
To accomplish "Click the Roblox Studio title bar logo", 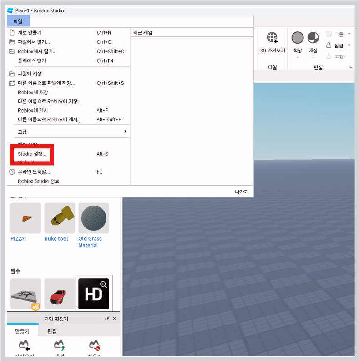I will 10,10.
